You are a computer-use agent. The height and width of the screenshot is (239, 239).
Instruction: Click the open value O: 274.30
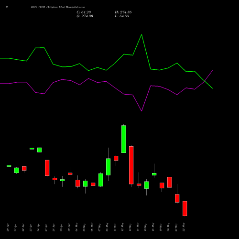click(x=85, y=16)
